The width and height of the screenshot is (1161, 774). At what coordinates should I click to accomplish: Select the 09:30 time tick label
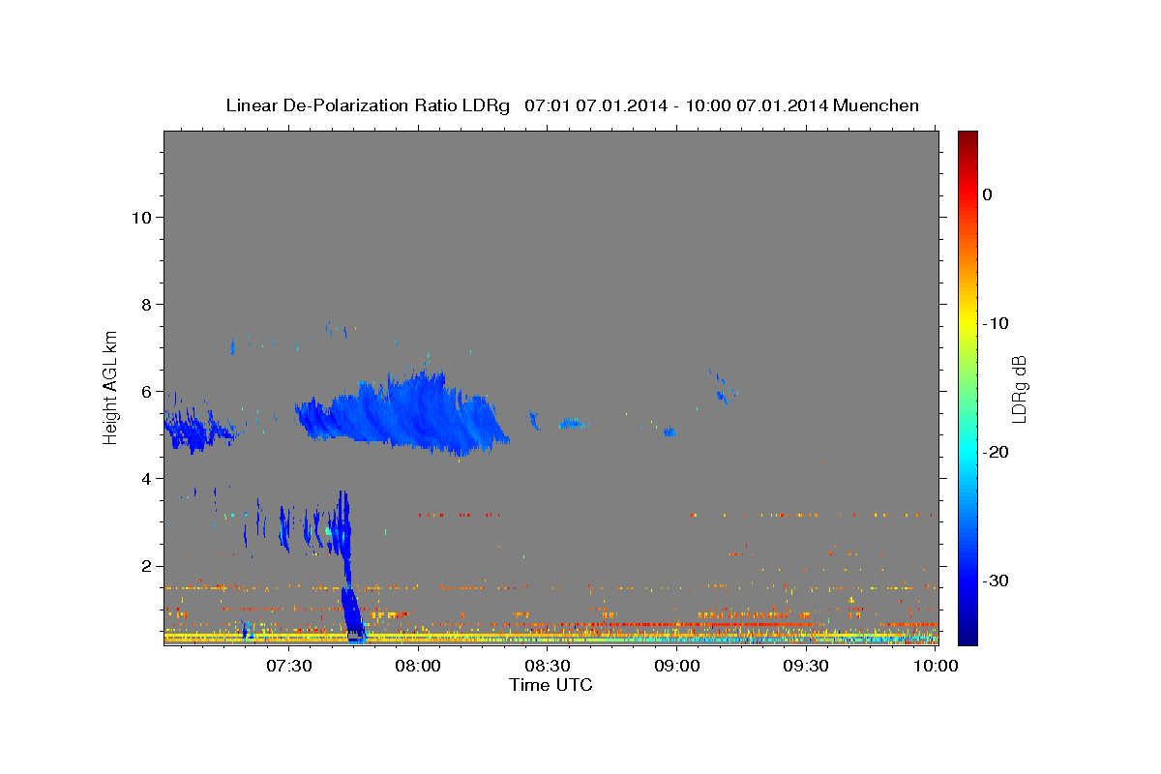(806, 666)
